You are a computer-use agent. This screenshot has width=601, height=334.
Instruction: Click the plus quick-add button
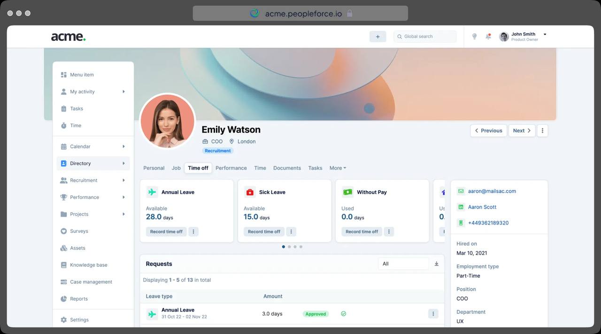[x=378, y=37]
